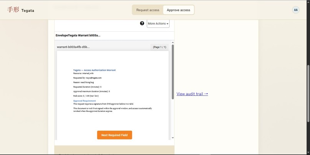Click the Requested duration (minutes) line

tap(87, 87)
